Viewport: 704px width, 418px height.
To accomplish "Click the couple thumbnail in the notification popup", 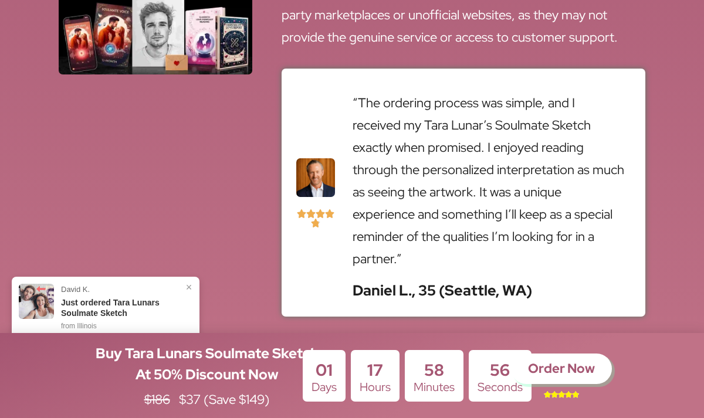I will [x=36, y=301].
